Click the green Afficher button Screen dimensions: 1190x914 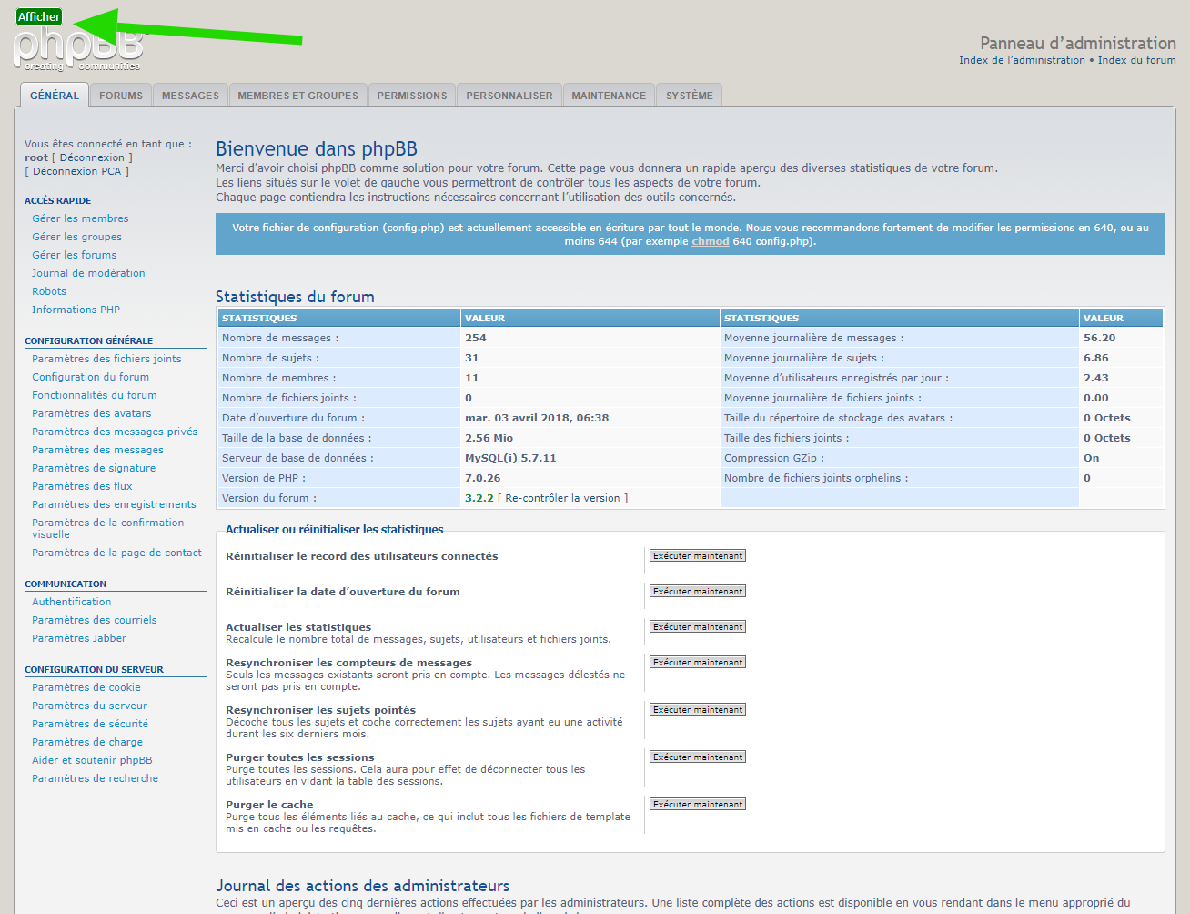pyautogui.click(x=39, y=16)
